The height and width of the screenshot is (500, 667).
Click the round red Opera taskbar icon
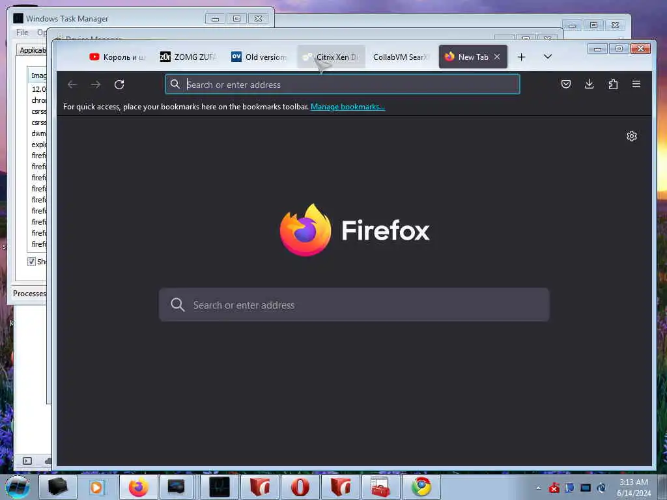tap(300, 487)
